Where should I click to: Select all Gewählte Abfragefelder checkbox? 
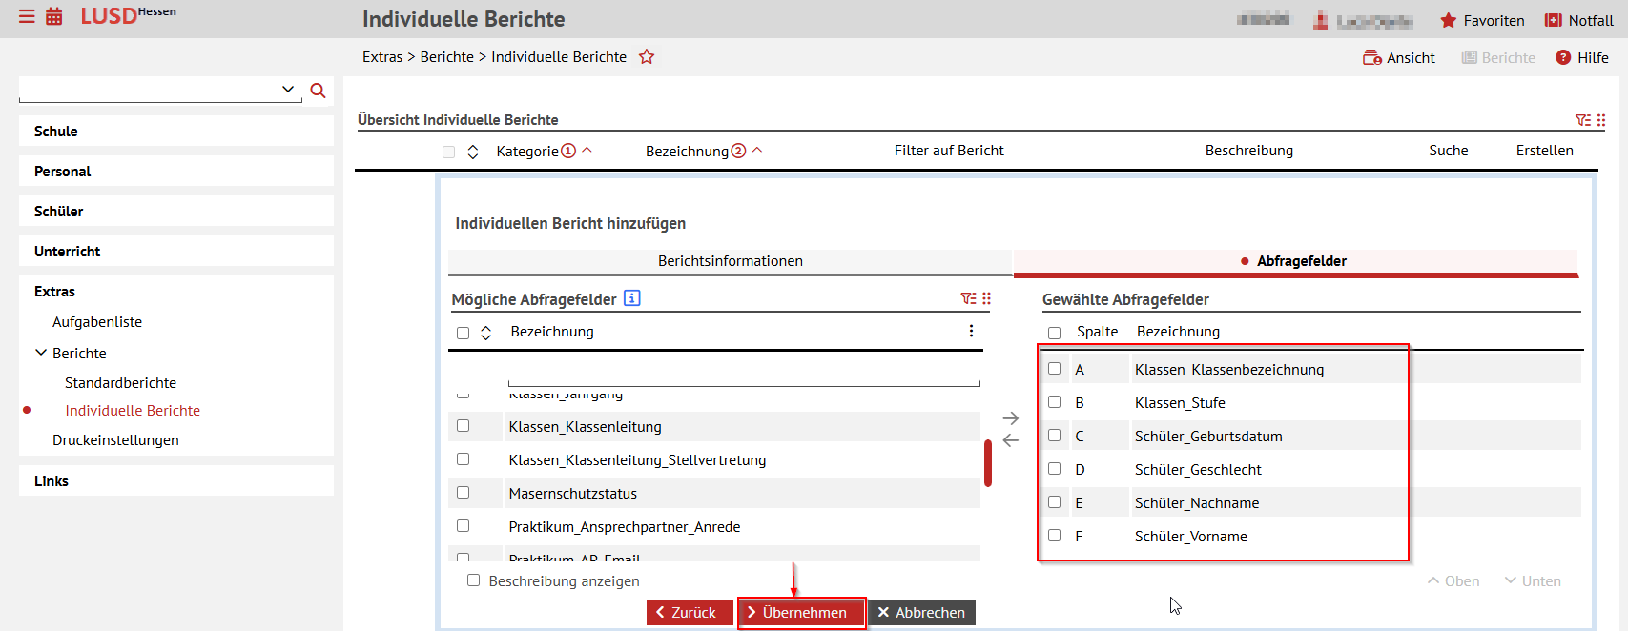click(x=1054, y=333)
